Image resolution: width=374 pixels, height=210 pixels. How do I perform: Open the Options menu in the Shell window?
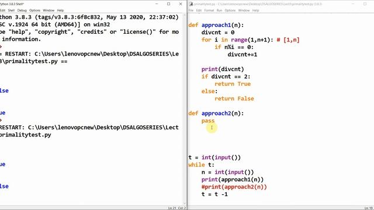pos(35,10)
